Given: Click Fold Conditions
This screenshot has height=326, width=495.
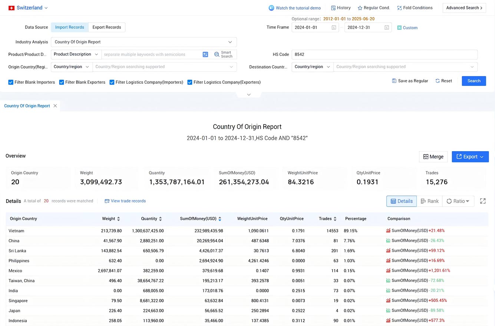Looking at the screenshot, I should click(x=415, y=8).
